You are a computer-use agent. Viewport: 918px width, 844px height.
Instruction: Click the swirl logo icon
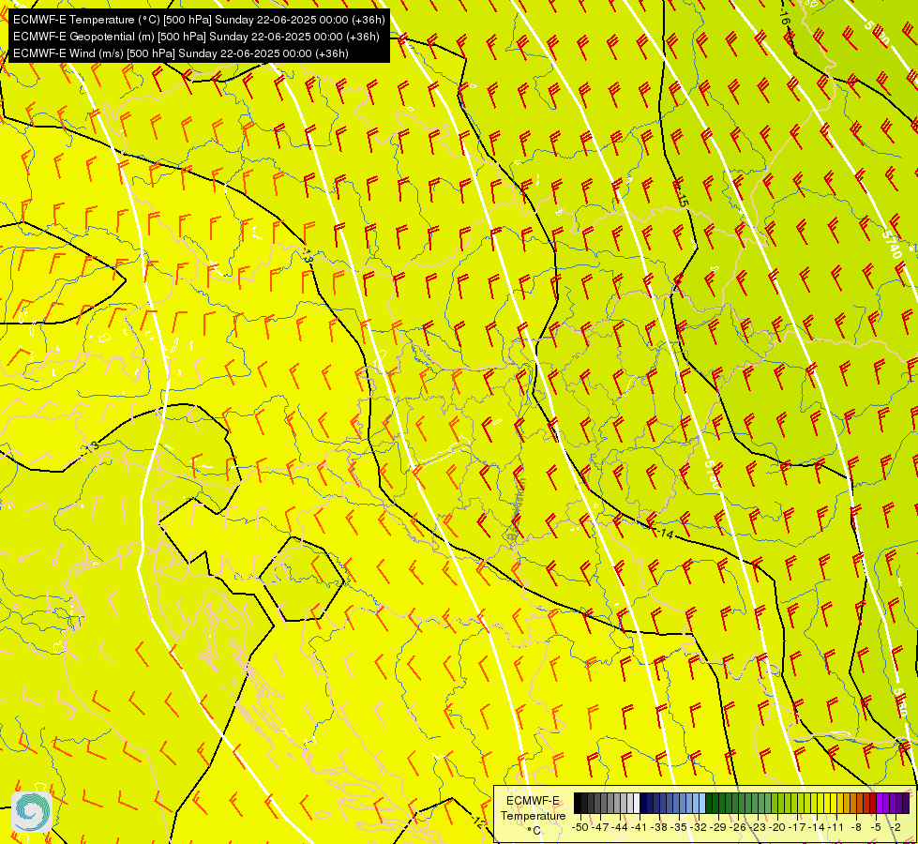point(32,812)
